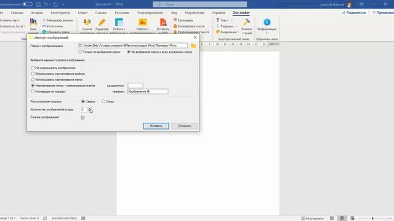Screen dimensions: 394x221
Task: Choose 'Использовать наименования файлов' option
Action: coord(58,74)
